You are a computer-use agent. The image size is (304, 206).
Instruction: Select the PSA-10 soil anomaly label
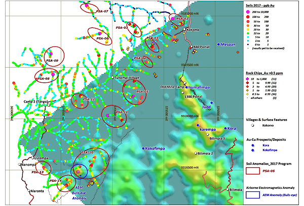(86, 152)
